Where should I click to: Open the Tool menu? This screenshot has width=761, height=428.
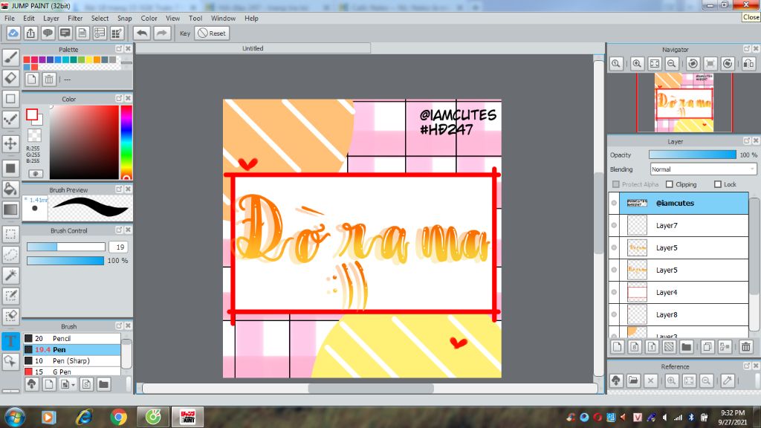(x=195, y=19)
